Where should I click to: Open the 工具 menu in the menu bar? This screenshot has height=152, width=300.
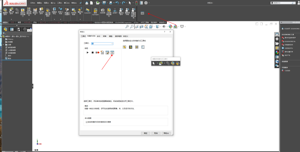point(59,3)
